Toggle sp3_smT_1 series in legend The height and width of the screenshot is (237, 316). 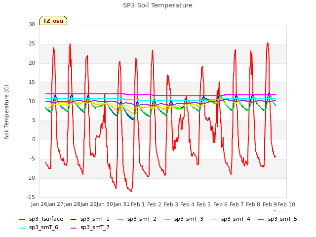pyautogui.click(x=90, y=219)
